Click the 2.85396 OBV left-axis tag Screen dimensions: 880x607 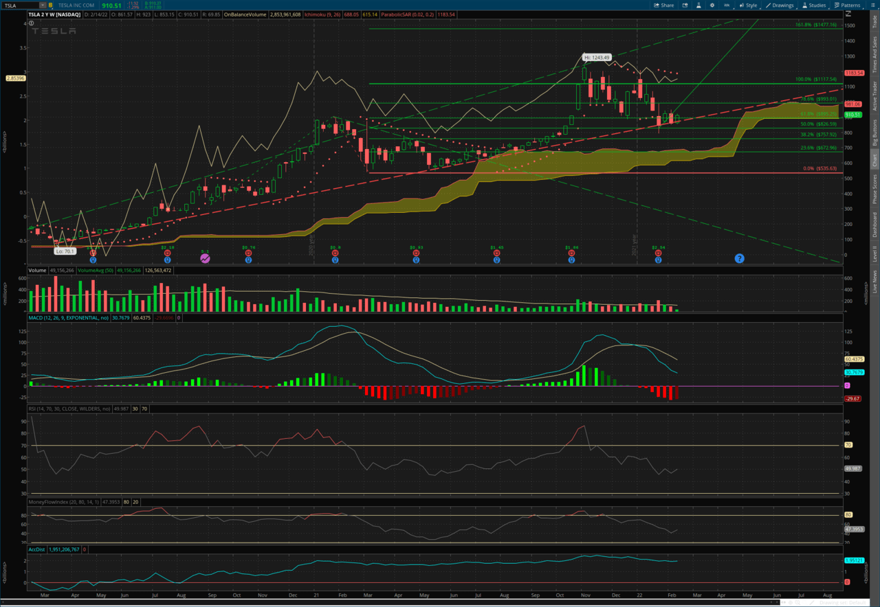pos(15,78)
